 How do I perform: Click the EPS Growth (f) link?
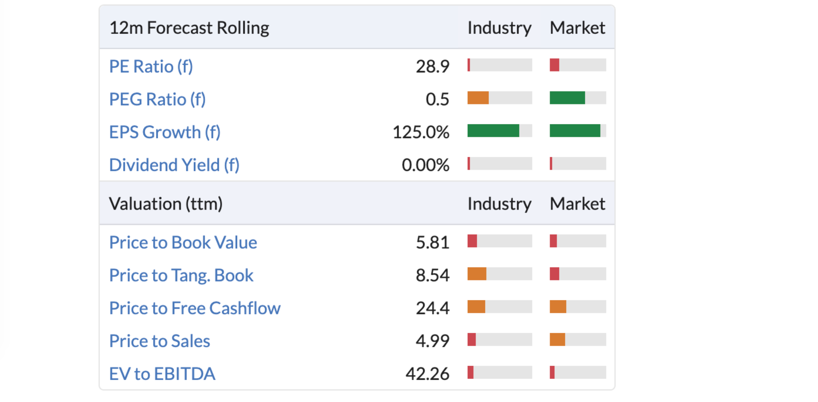click(x=165, y=132)
